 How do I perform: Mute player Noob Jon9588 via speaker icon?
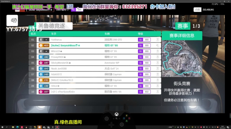158,69
